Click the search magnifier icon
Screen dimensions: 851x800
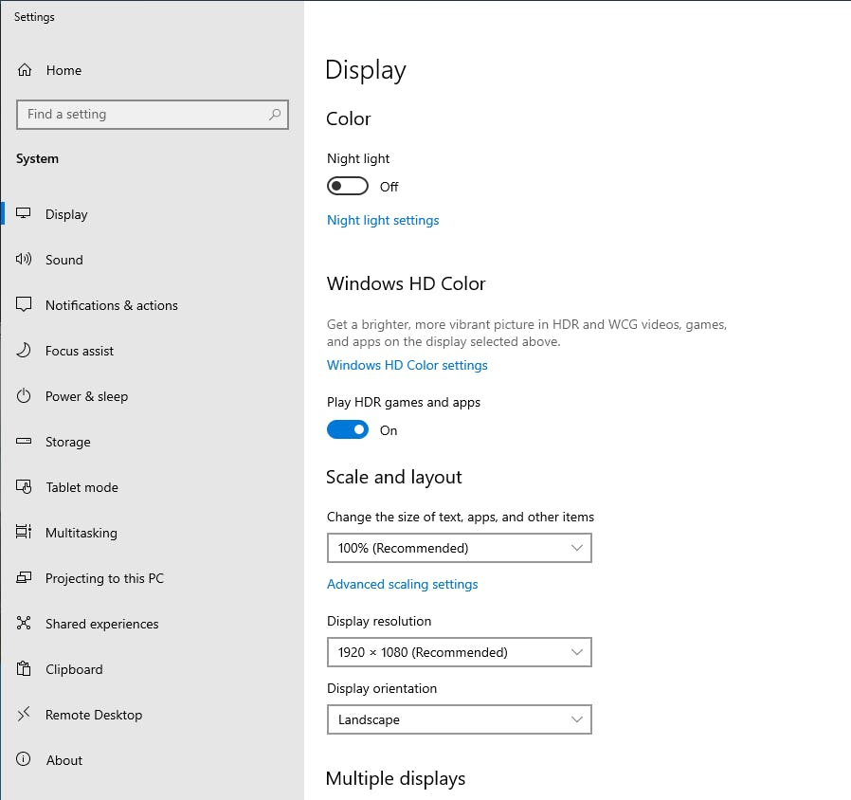click(x=275, y=114)
